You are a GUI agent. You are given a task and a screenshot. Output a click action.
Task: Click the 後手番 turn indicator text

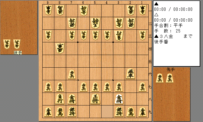(x=161, y=42)
